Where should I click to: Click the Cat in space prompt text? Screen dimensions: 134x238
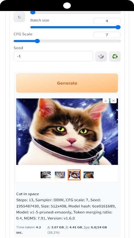click(x=27, y=194)
